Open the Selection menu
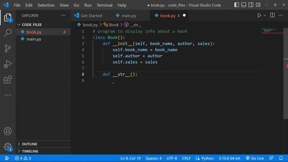This screenshot has height=162, width=288. point(46,5)
